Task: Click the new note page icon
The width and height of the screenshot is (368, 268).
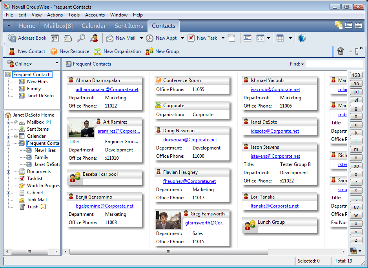Action: pyautogui.click(x=231, y=38)
